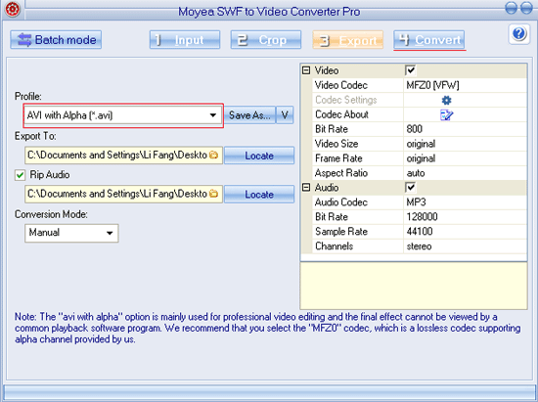
Task: Select Sample Rate value 44100
Action: pyautogui.click(x=465, y=232)
